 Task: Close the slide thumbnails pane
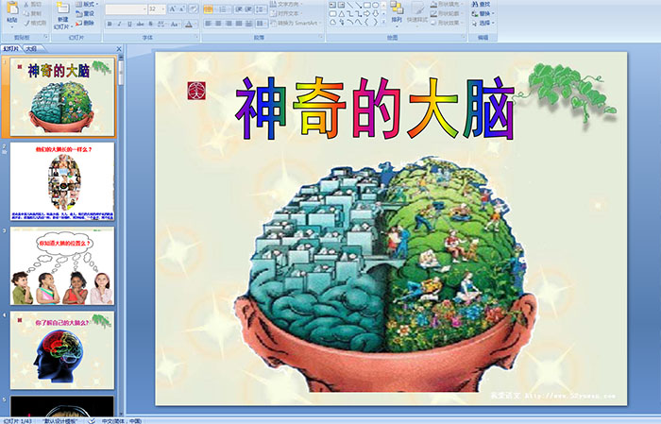119,49
